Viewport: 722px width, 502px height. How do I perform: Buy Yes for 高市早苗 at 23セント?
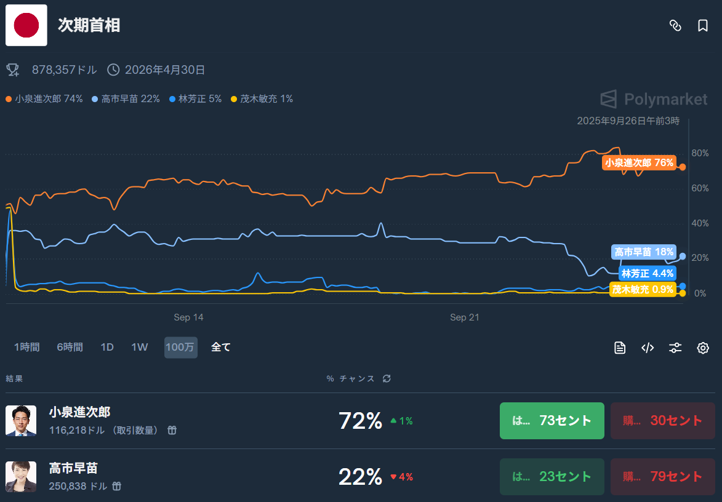(x=552, y=477)
